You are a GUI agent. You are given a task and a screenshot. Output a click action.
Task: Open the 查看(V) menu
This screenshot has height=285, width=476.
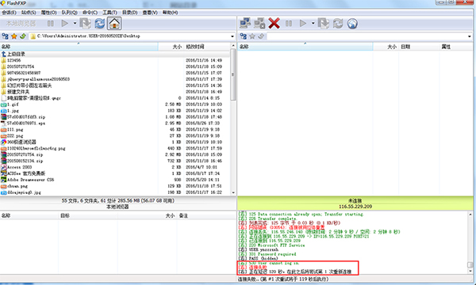pos(150,13)
